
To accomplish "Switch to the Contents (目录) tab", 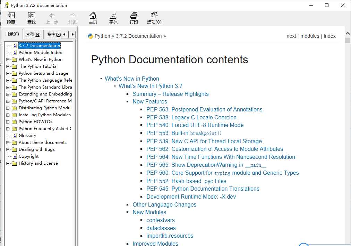I will click(x=12, y=34).
